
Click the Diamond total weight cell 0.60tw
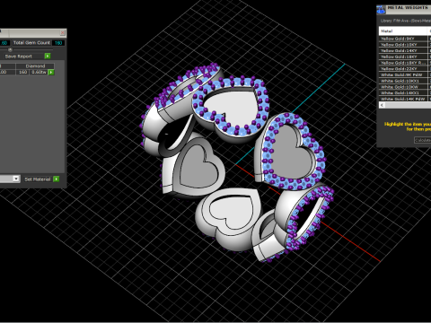point(39,72)
